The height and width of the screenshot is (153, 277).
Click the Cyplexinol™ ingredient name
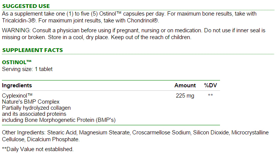[x=17, y=96]
